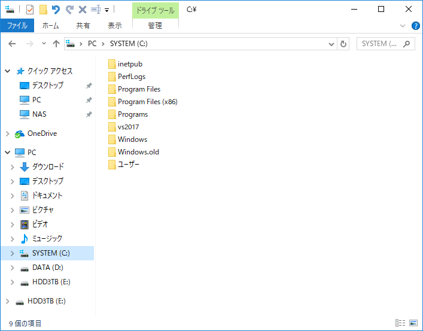This screenshot has height=331, width=423.
Task: Refresh the current folder view
Action: pos(343,44)
